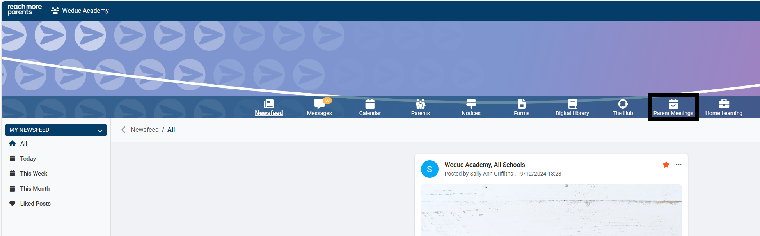Open the Calendar icon in navigation
Viewport: 760px width, 236px height.
pos(369,104)
